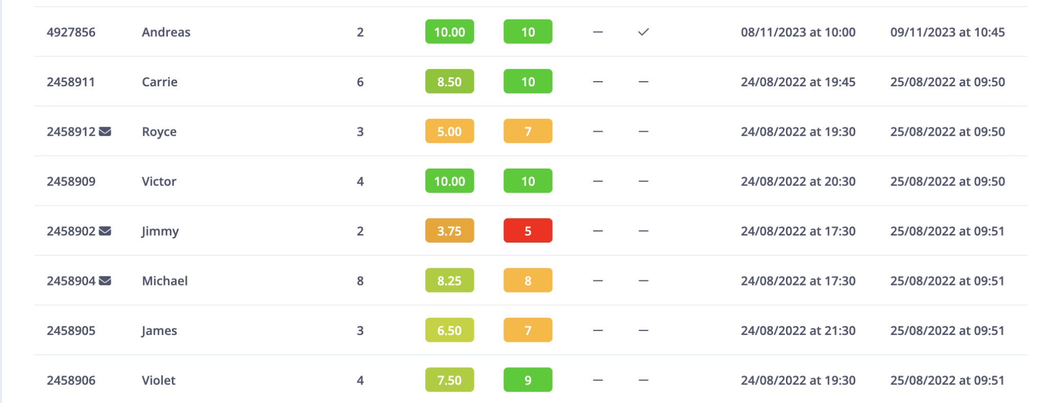Viewport: 1048px width, 403px height.
Task: Click the date 08/11/2023 at 10:00
Action: [x=798, y=32]
